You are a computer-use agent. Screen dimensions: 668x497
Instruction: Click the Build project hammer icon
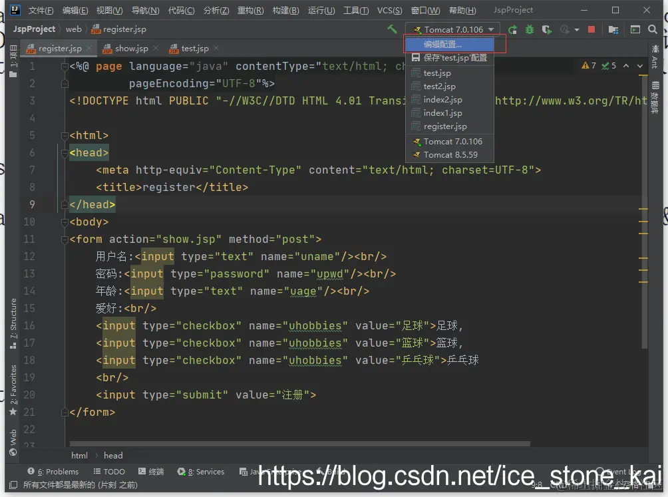(392, 29)
